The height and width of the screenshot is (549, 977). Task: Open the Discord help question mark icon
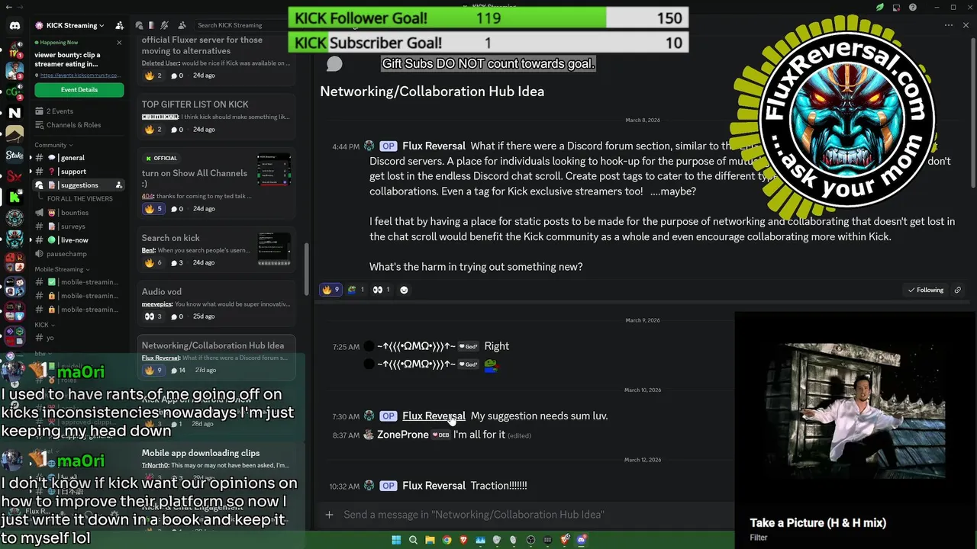coord(913,8)
